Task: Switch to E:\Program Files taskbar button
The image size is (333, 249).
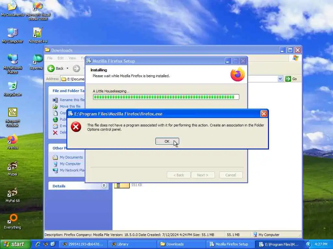Action: (x=279, y=244)
